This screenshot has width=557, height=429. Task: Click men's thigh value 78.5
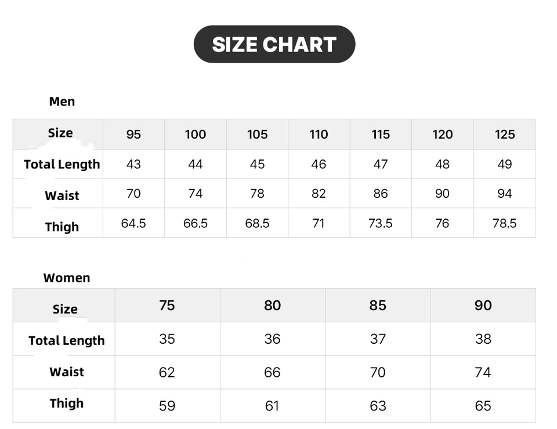505,223
